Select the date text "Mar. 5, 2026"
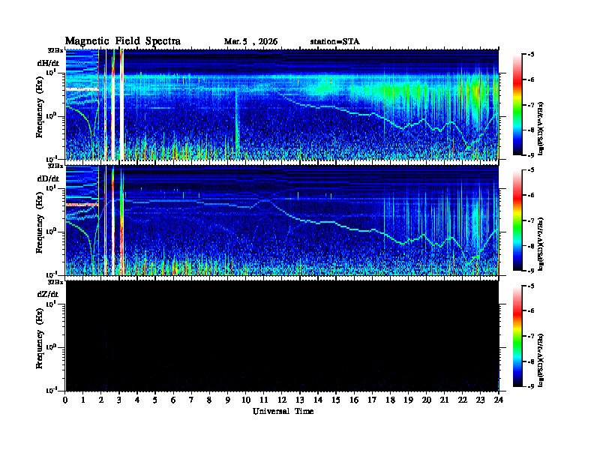Viewport: 594px width, 459px height. (x=250, y=41)
